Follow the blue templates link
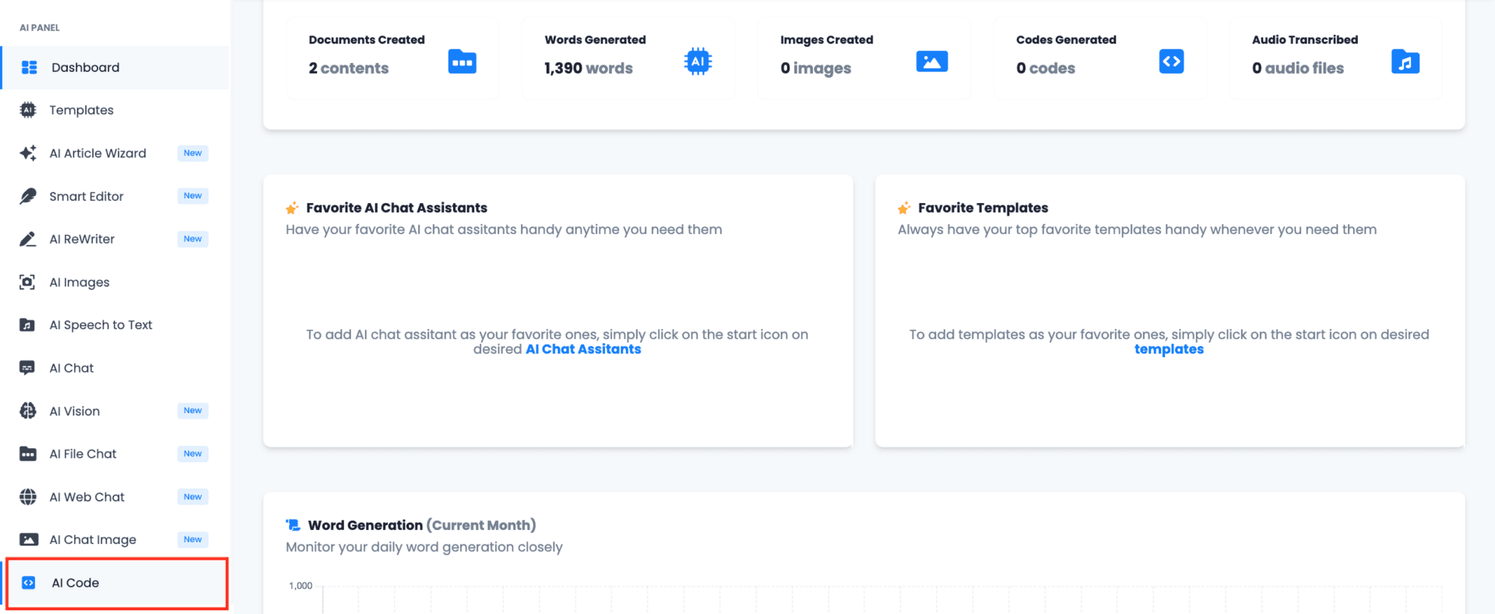Screen dimensions: 1495x614 [1169, 349]
